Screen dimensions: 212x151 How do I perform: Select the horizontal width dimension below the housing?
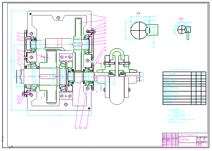(59, 115)
